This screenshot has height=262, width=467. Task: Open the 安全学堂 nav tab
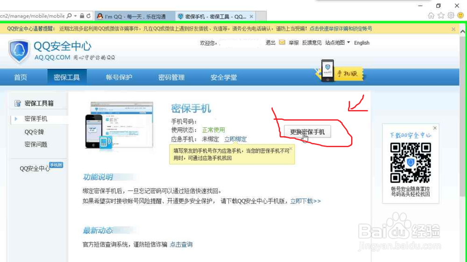224,77
